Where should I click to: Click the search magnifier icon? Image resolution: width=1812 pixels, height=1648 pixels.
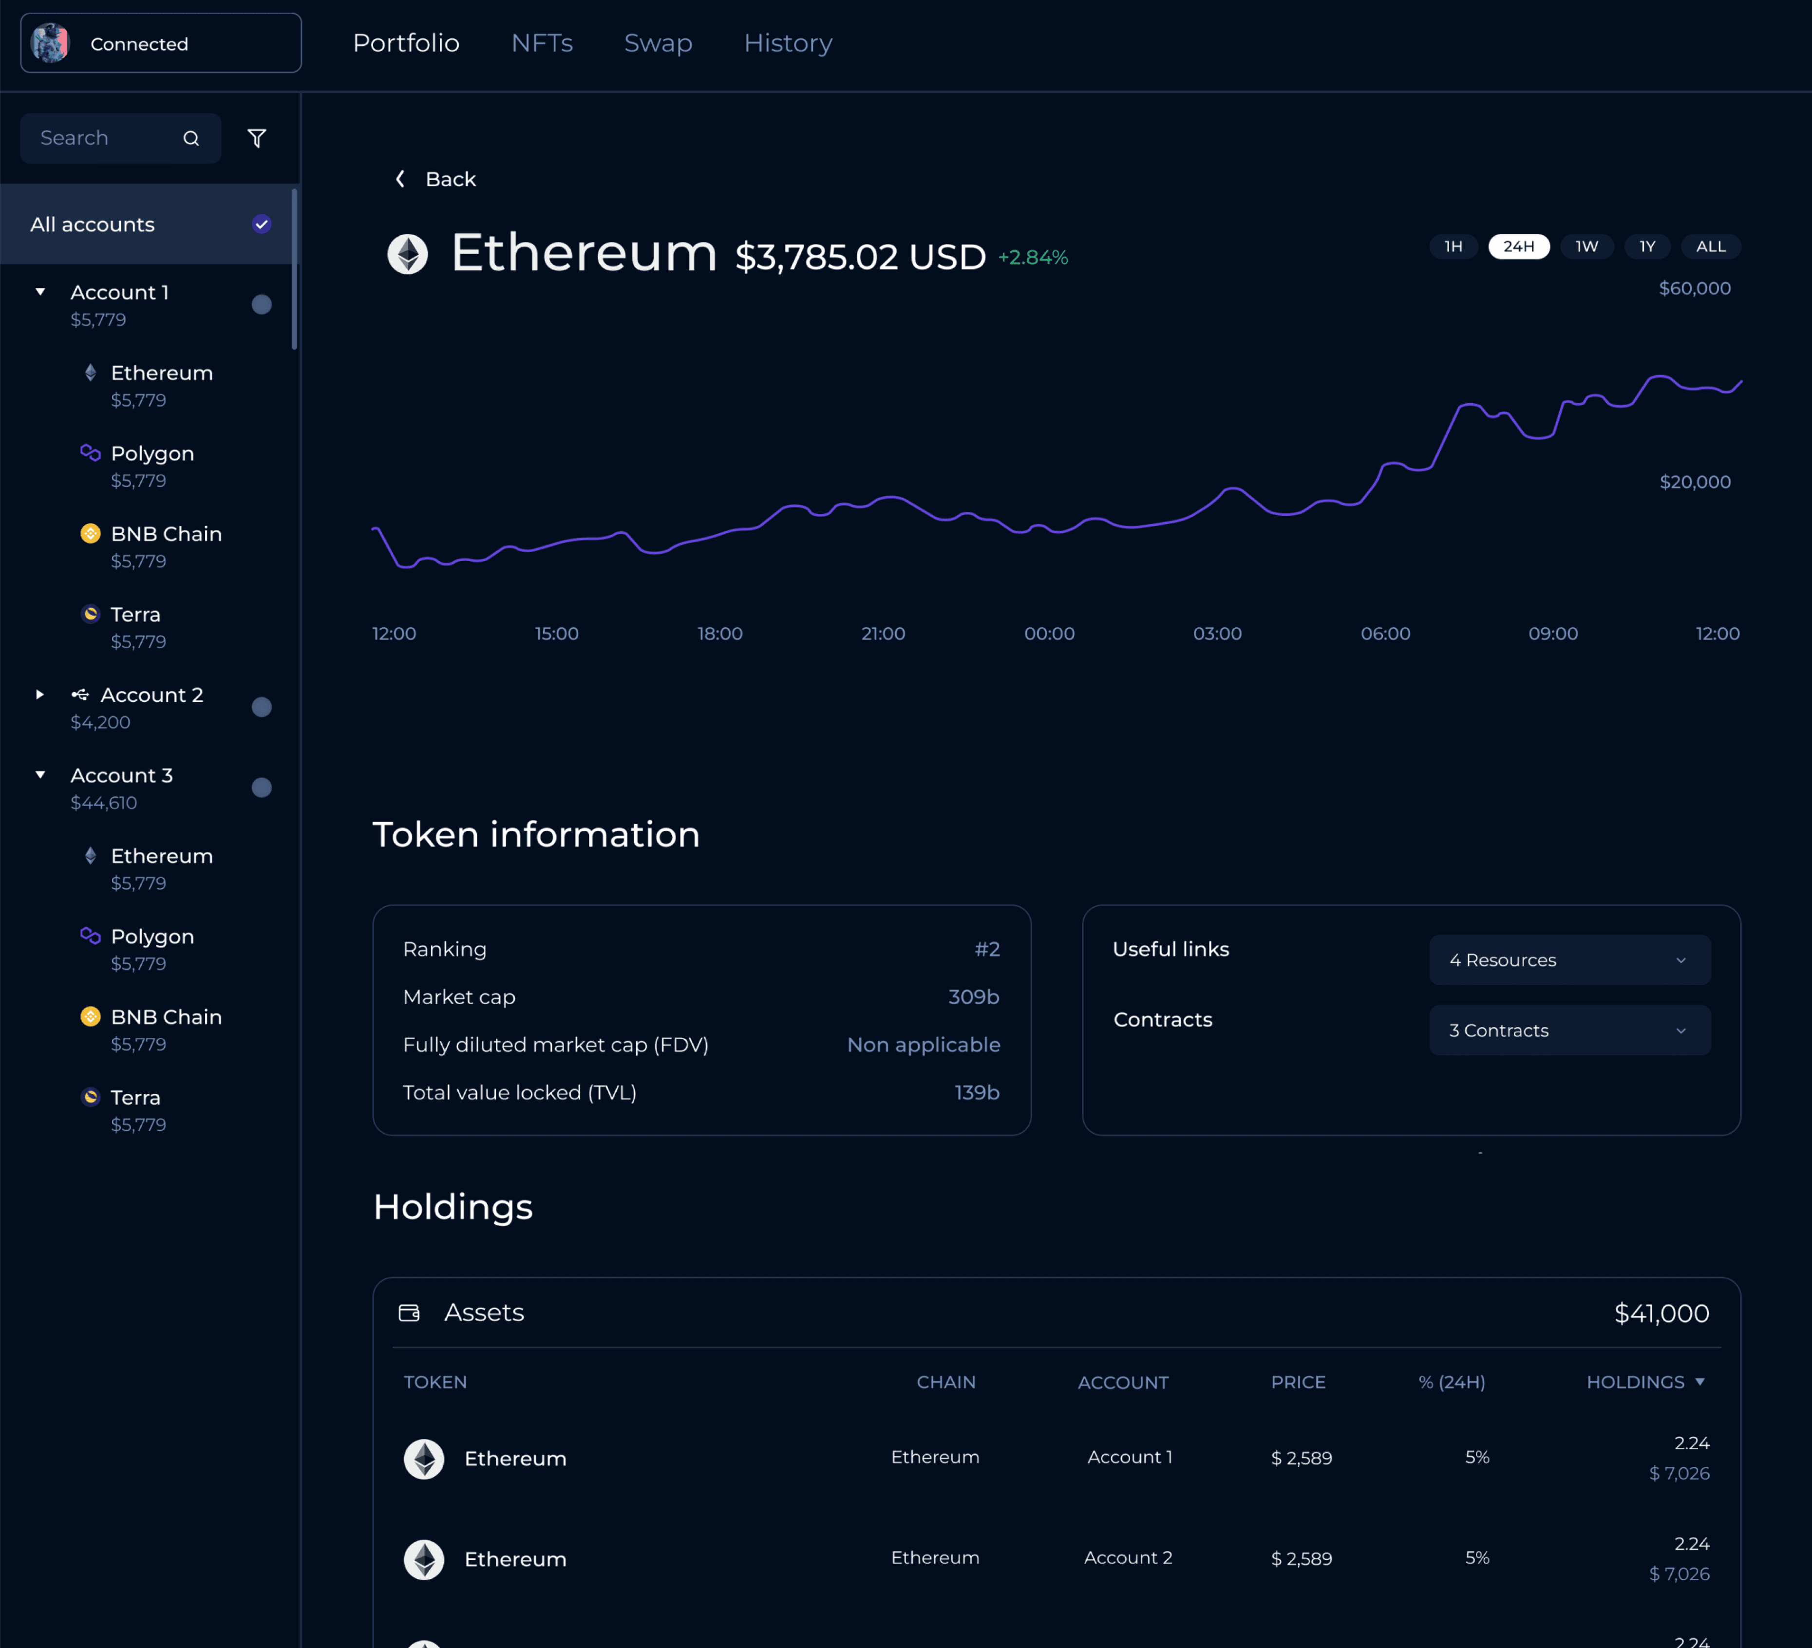coord(191,138)
